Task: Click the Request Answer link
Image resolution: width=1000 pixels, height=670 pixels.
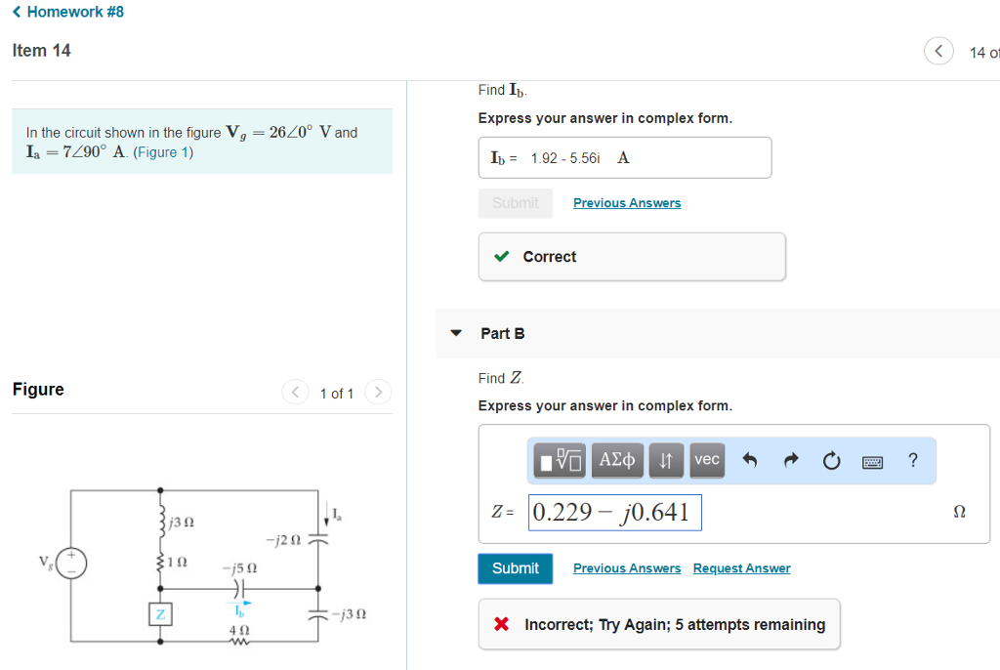Action: [741, 568]
